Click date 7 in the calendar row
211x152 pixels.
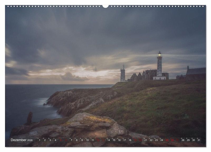pos(71,140)
